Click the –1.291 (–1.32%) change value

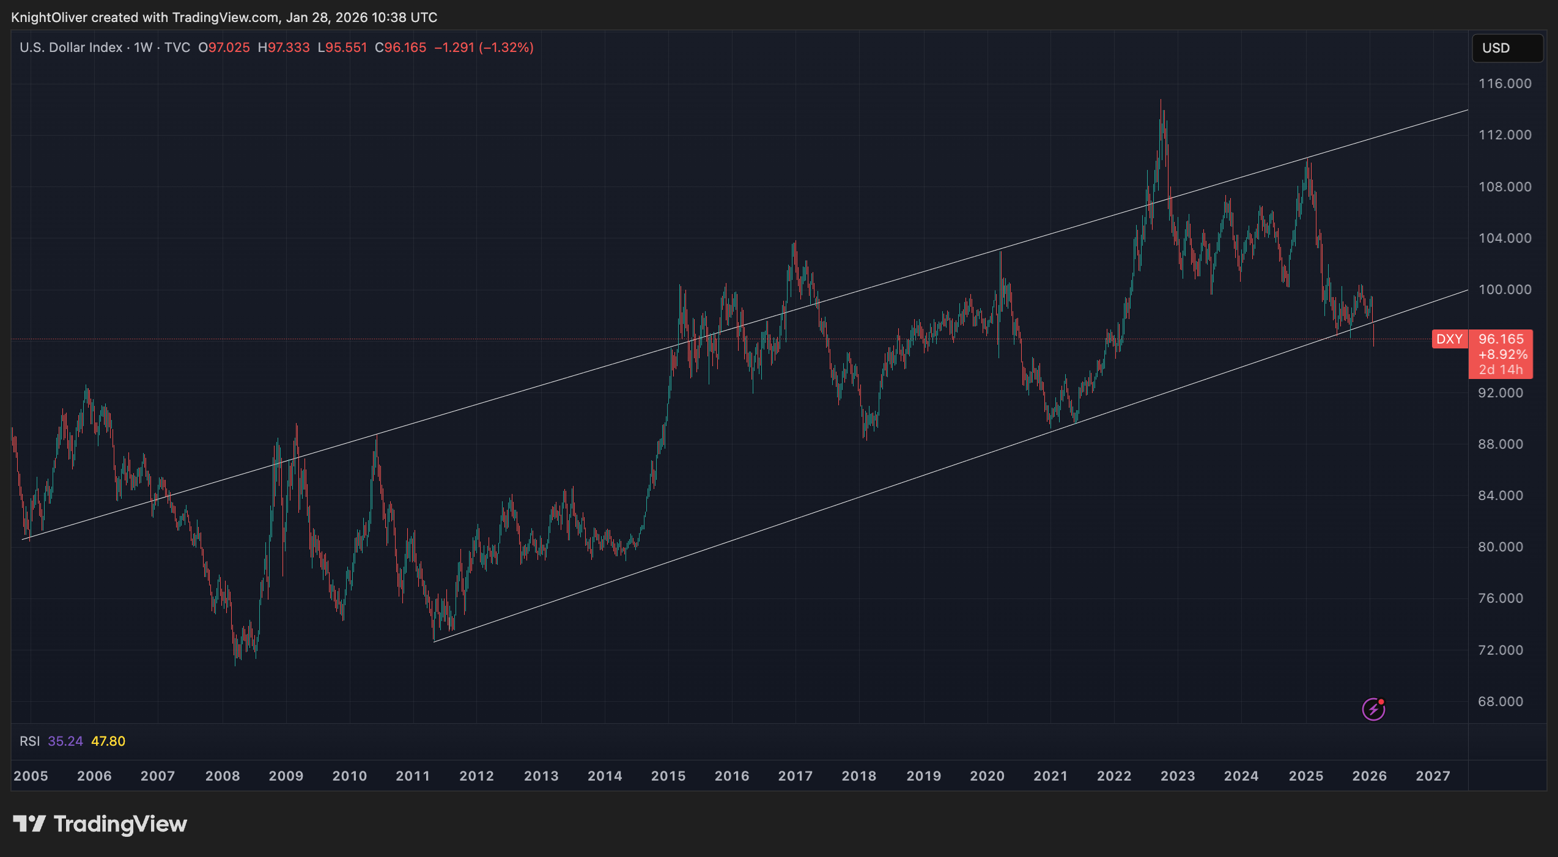(x=484, y=48)
